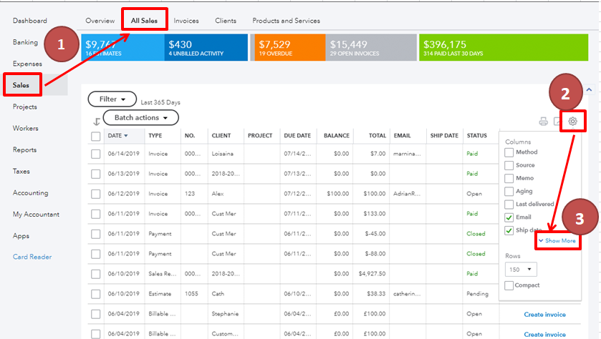Open Projects in the sidebar

coord(25,107)
